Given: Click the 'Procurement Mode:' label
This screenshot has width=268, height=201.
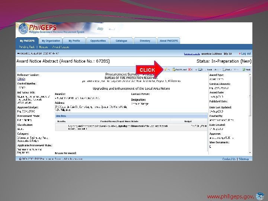Looking at the screenshot, I should point(29,116).
